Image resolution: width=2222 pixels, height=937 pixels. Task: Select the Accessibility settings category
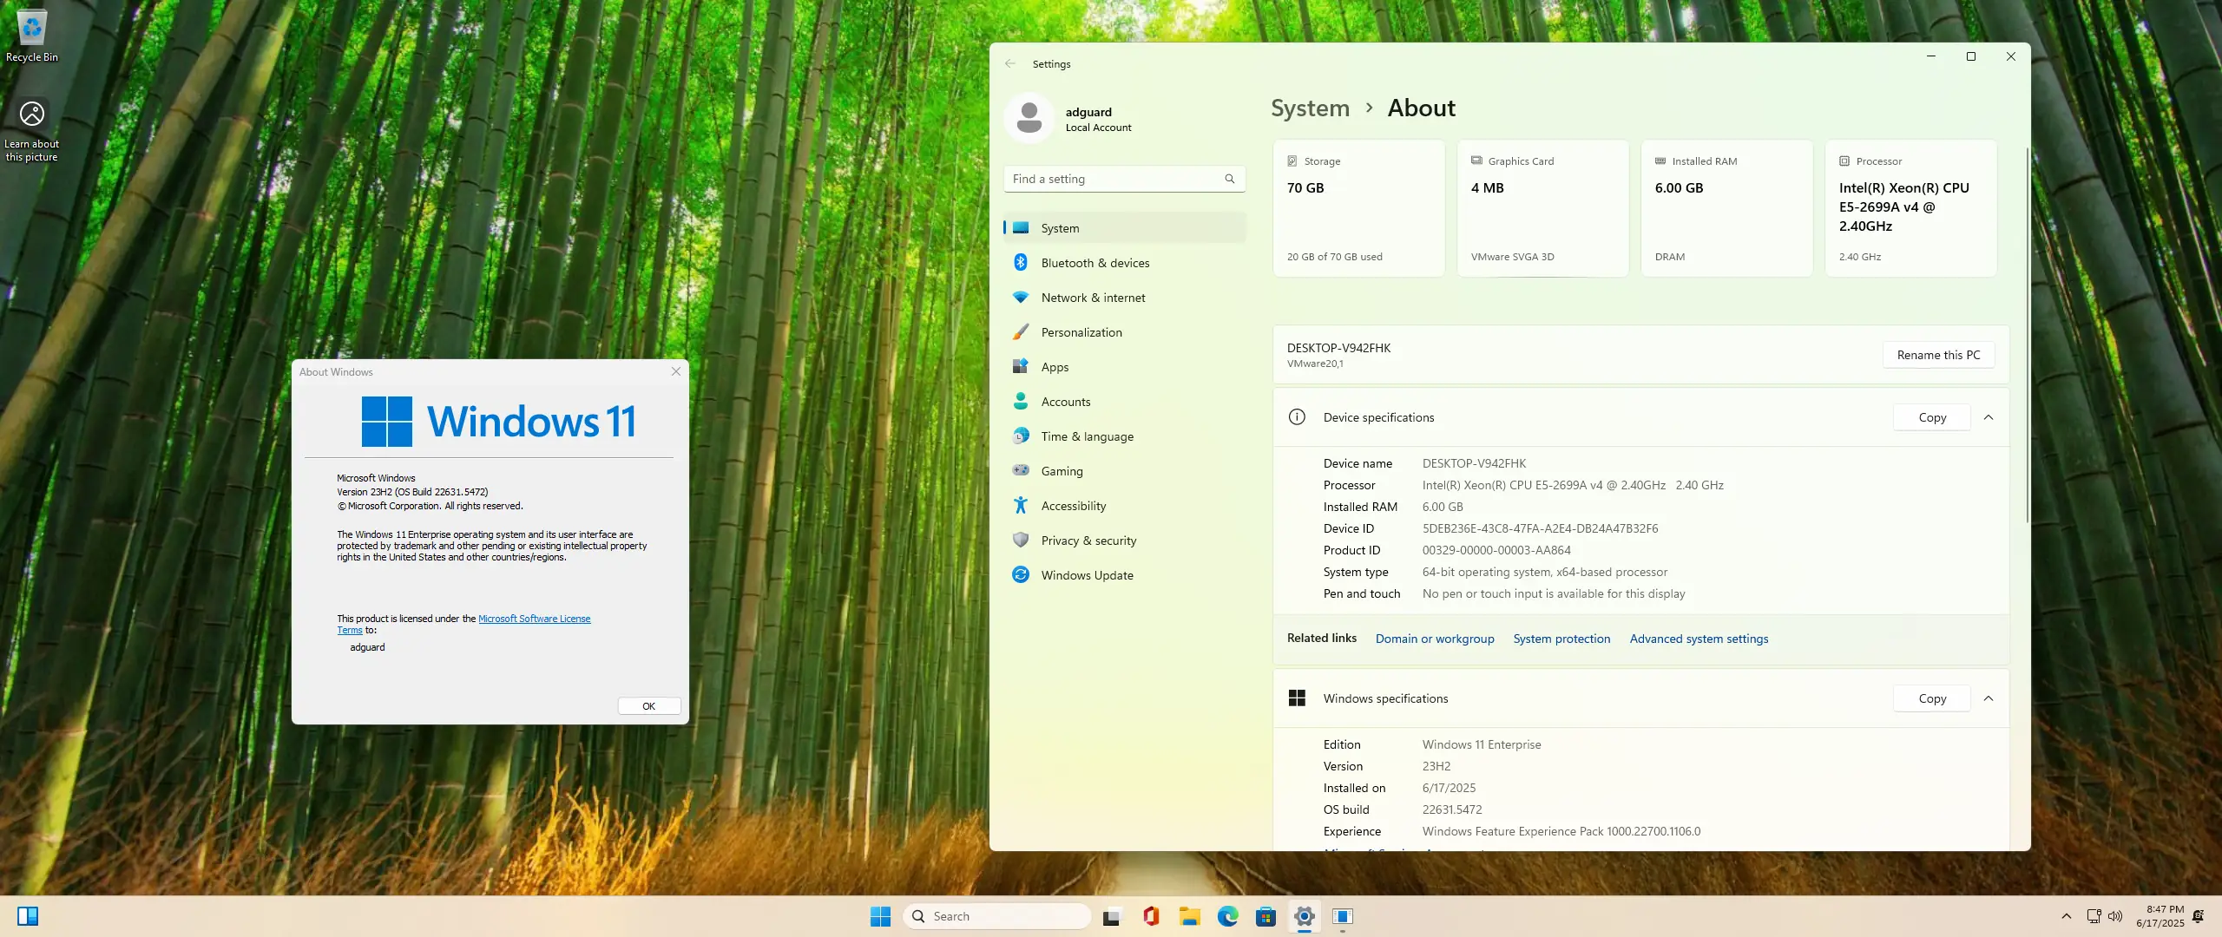(x=1073, y=506)
